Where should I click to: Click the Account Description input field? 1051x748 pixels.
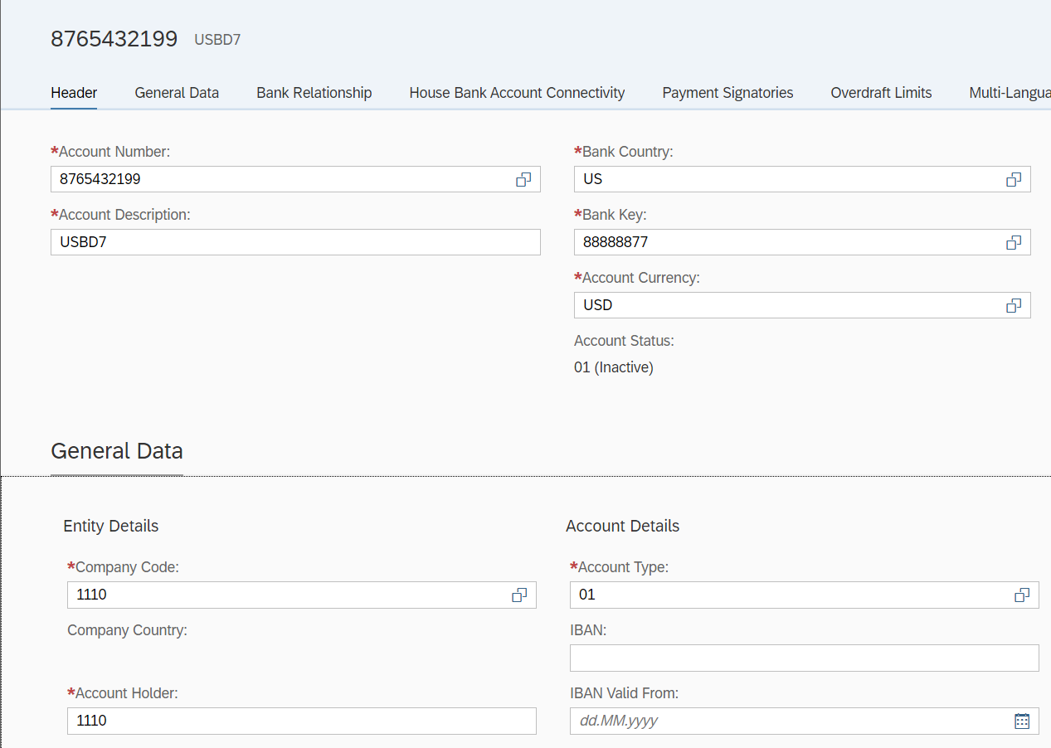(x=294, y=242)
